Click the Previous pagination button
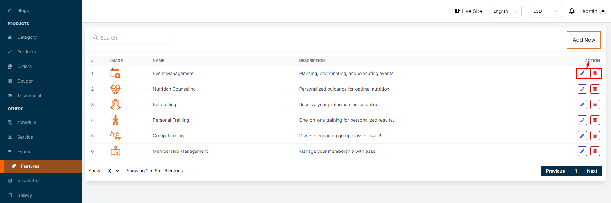Viewport: 611px width, 203px height. (x=555, y=171)
